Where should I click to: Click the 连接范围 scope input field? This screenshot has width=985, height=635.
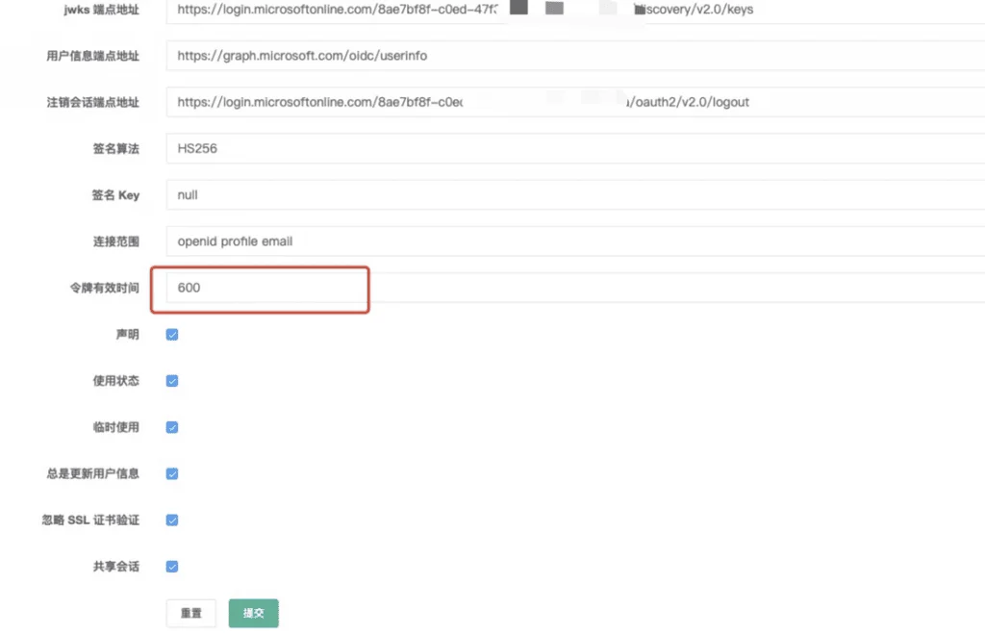[575, 241]
